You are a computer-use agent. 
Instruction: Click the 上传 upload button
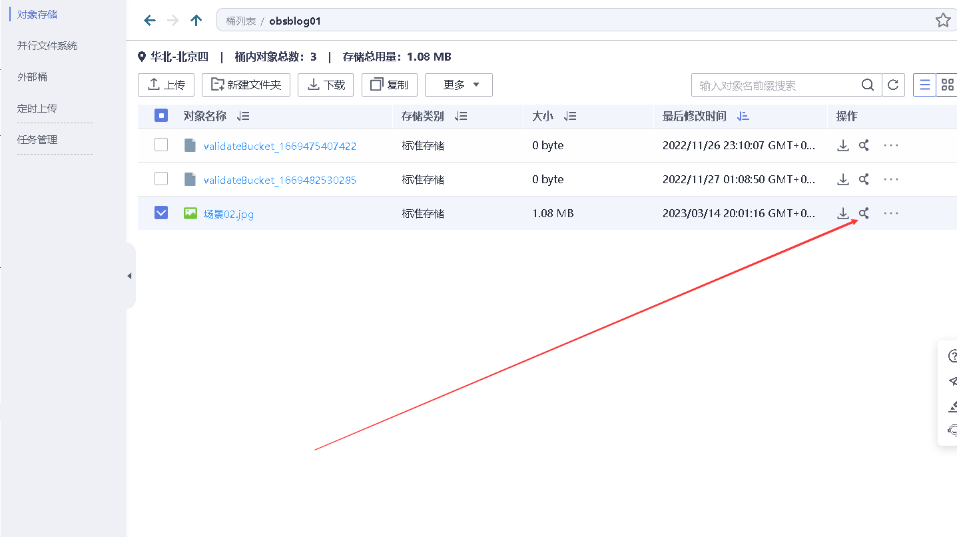click(x=166, y=85)
